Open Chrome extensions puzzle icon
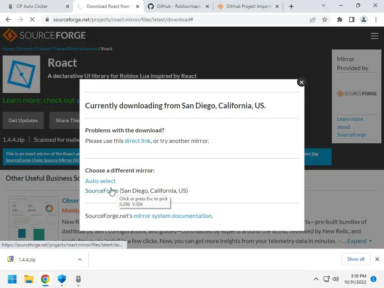This screenshot has width=384, height=288. coord(340,19)
